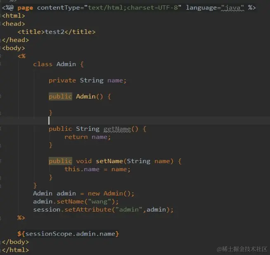Click the opening <html> tag

pyautogui.click(x=14, y=16)
